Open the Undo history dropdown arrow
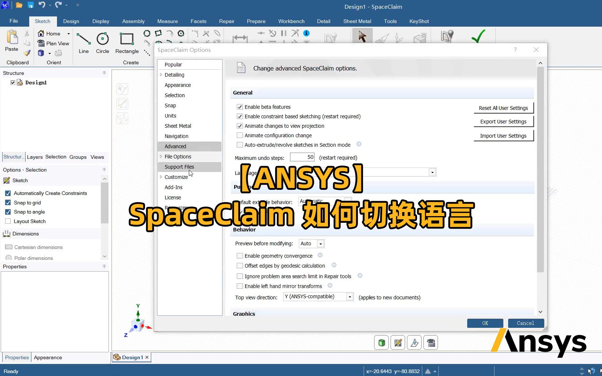The image size is (602, 376). 50,5
